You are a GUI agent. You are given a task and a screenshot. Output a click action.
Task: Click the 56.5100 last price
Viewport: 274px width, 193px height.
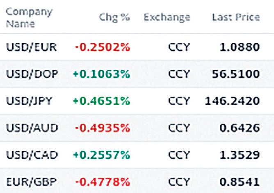pos(235,74)
